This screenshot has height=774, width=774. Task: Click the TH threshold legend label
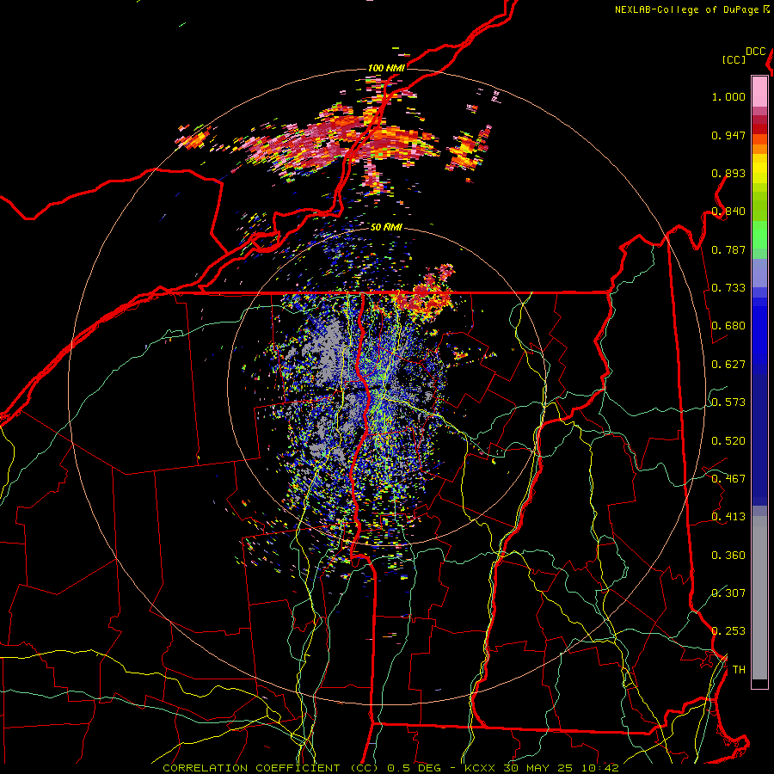point(739,670)
